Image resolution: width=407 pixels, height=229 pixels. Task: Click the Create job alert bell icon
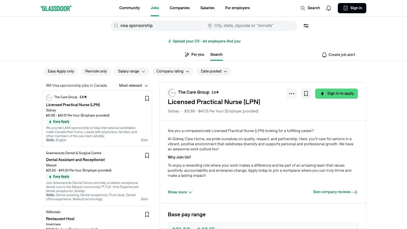click(324, 55)
